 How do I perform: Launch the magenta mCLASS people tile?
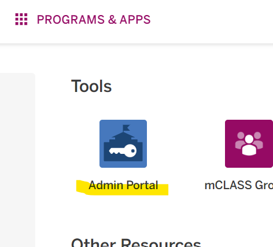pyautogui.click(x=249, y=143)
